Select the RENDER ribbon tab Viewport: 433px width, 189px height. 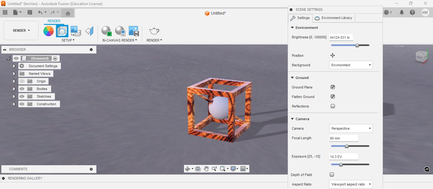[x=54, y=21]
